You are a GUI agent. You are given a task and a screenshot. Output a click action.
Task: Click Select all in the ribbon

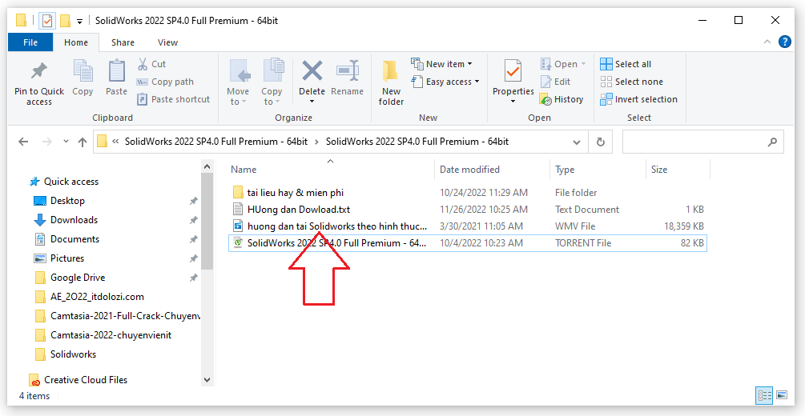pos(626,64)
